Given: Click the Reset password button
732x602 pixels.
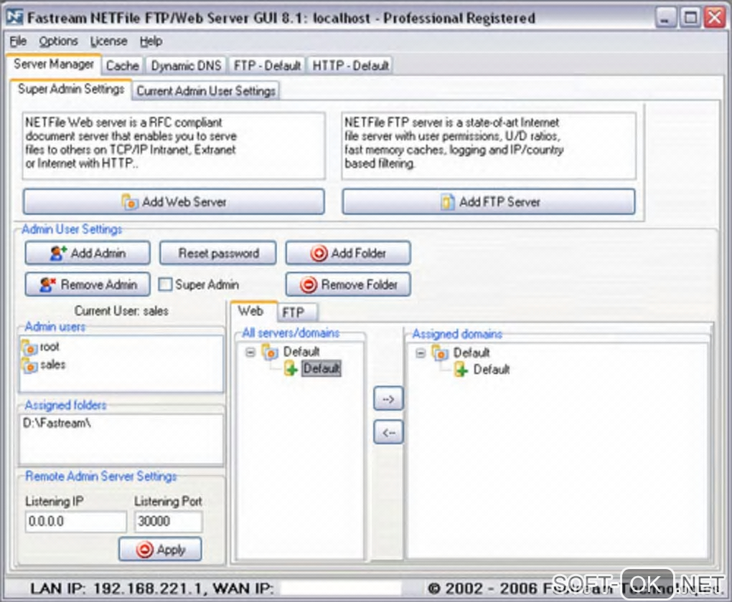Looking at the screenshot, I should 218,253.
